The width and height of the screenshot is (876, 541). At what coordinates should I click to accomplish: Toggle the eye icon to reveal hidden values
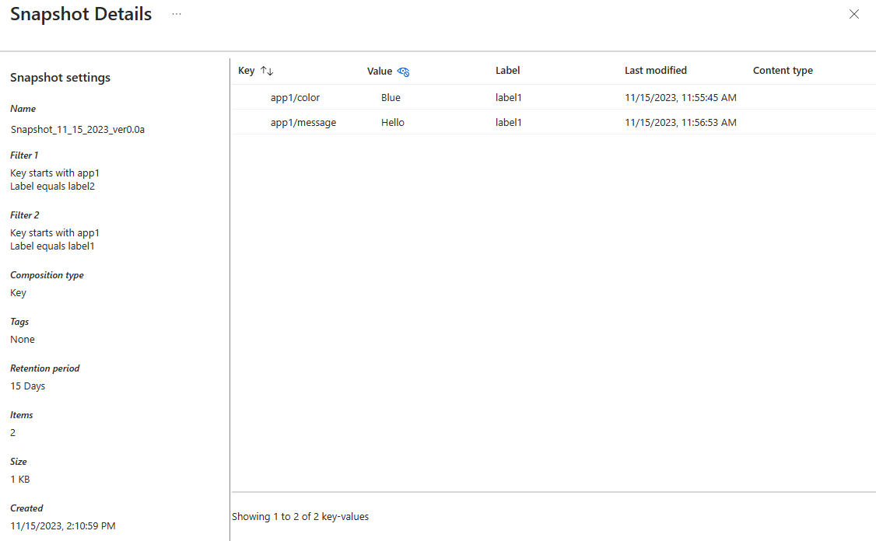pyautogui.click(x=403, y=71)
